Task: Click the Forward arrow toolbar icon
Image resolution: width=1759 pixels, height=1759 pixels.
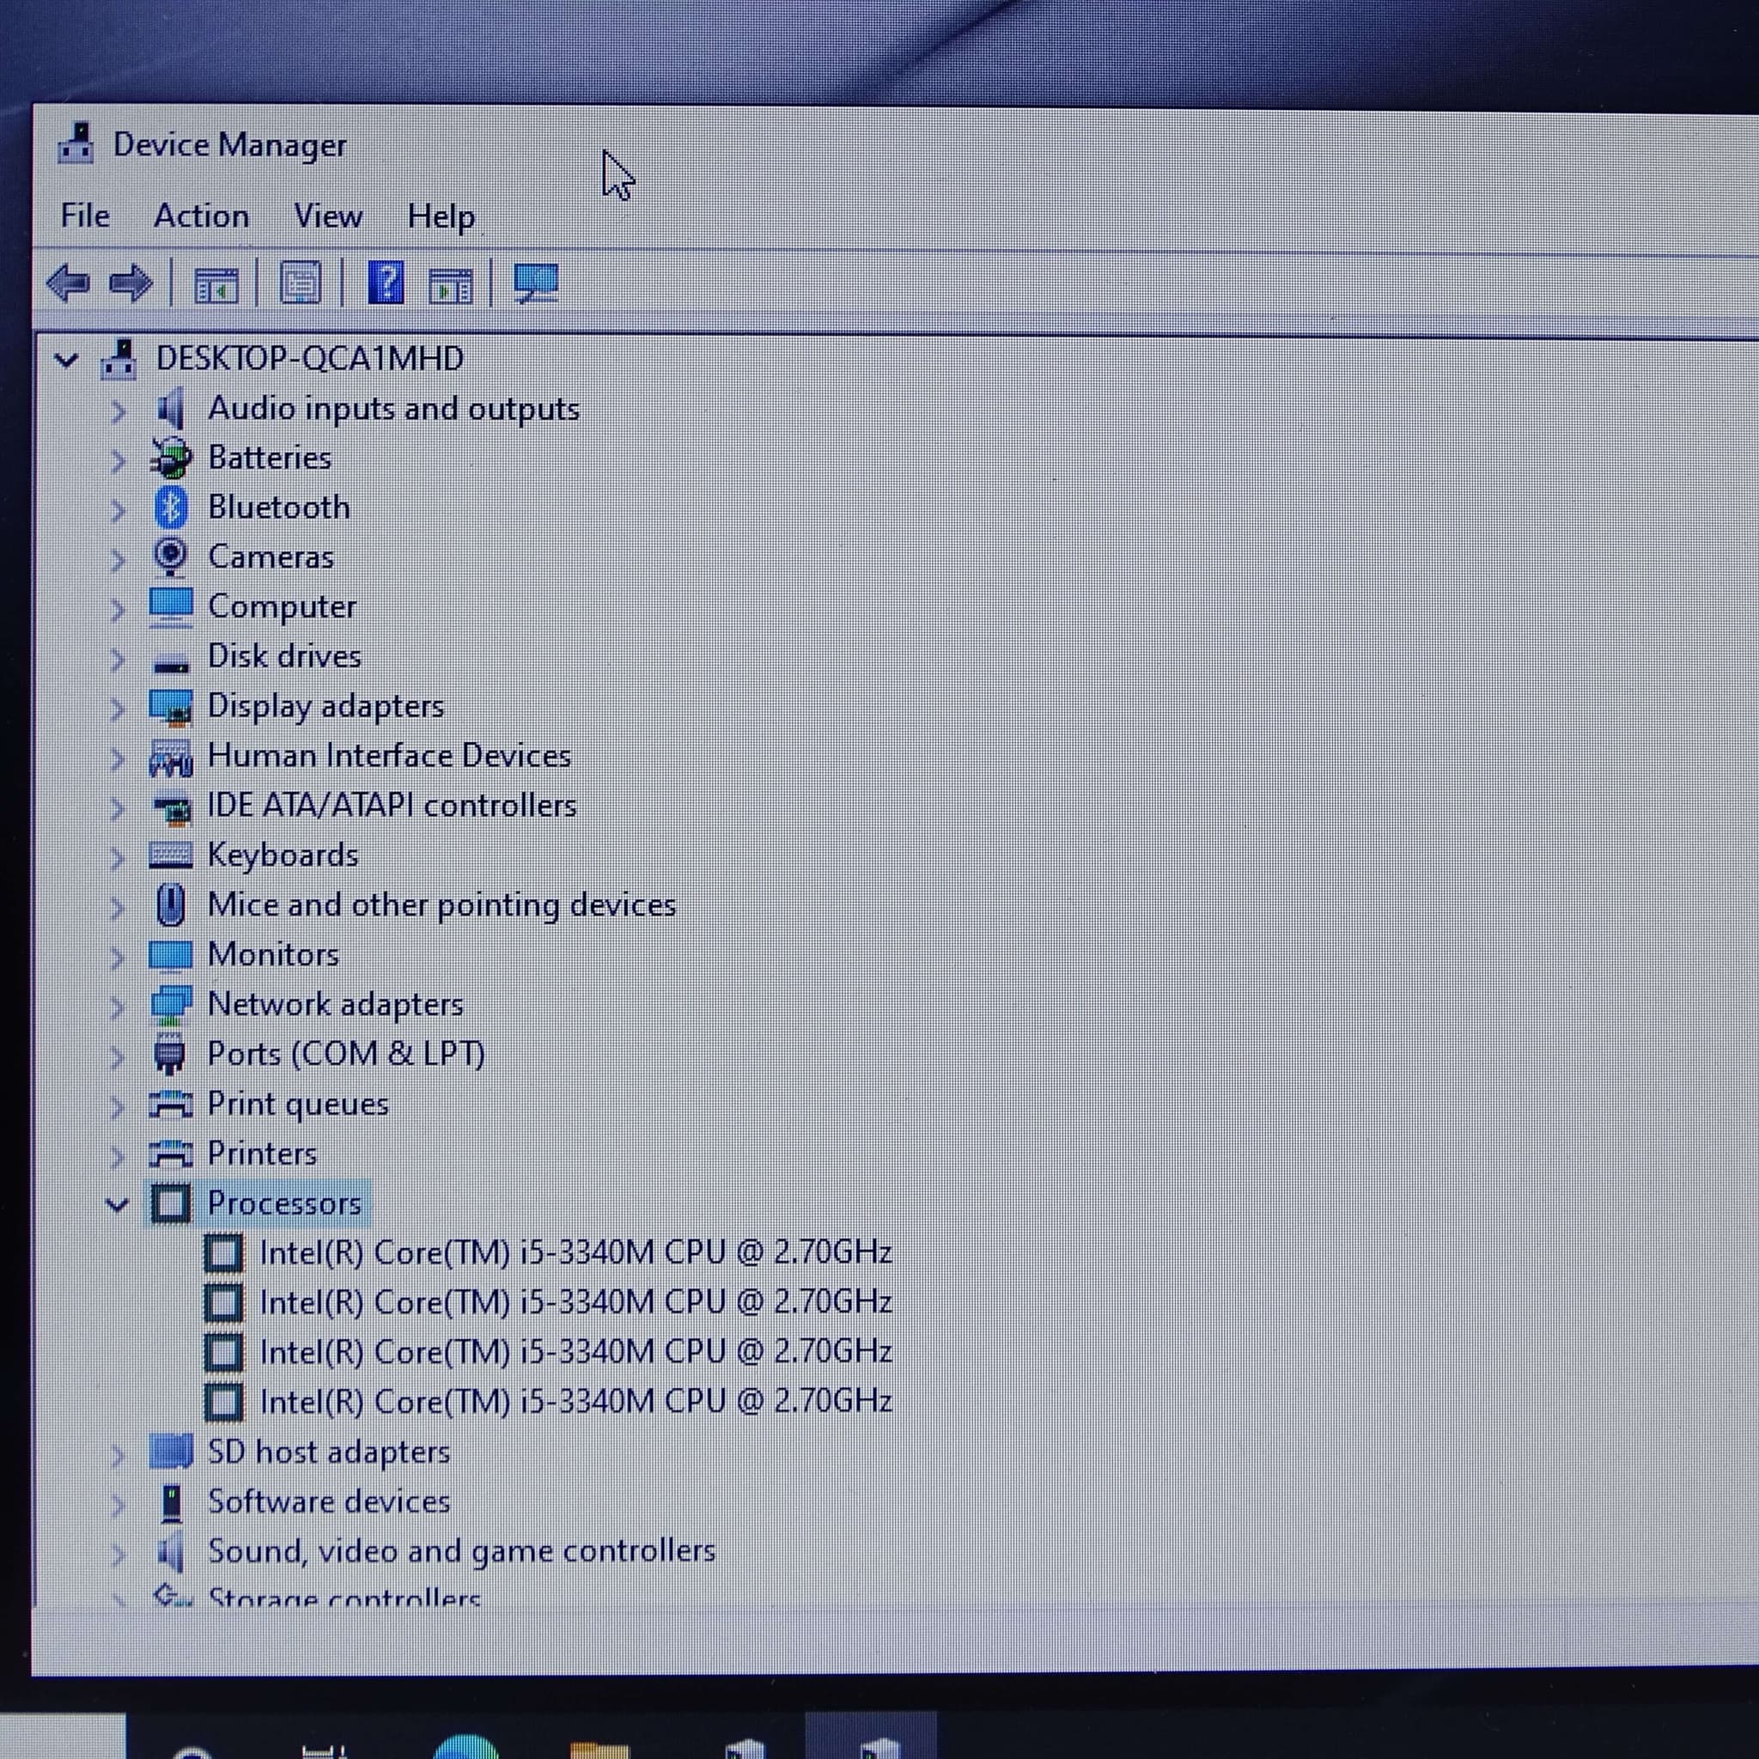Action: point(131,283)
